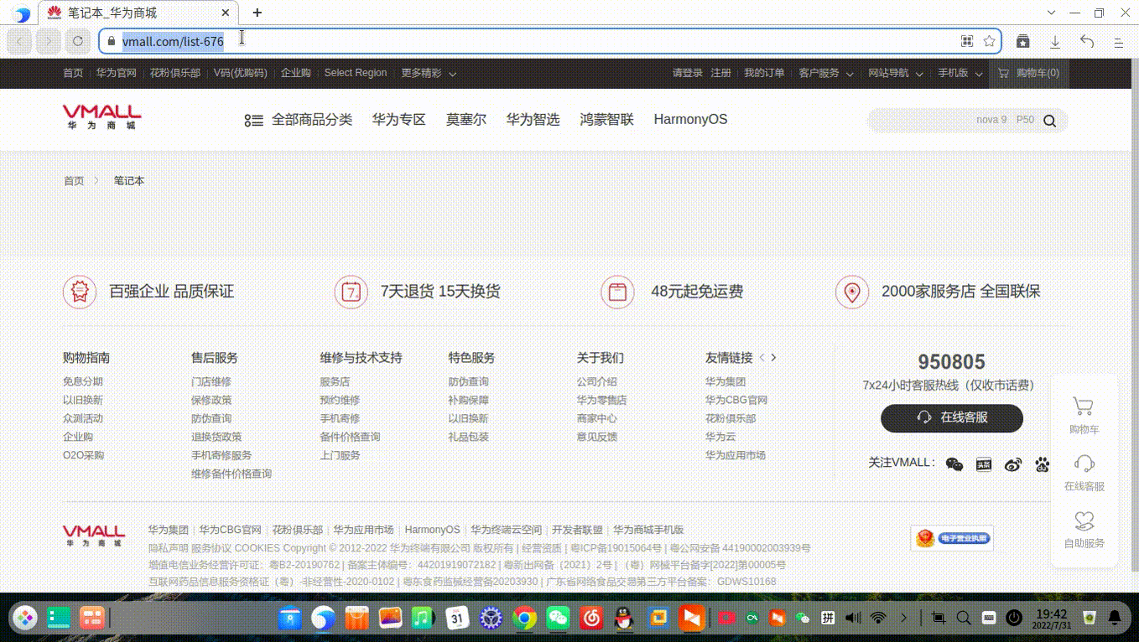Open the browser tab list chevron
Image resolution: width=1139 pixels, height=642 pixels.
tap(1053, 13)
